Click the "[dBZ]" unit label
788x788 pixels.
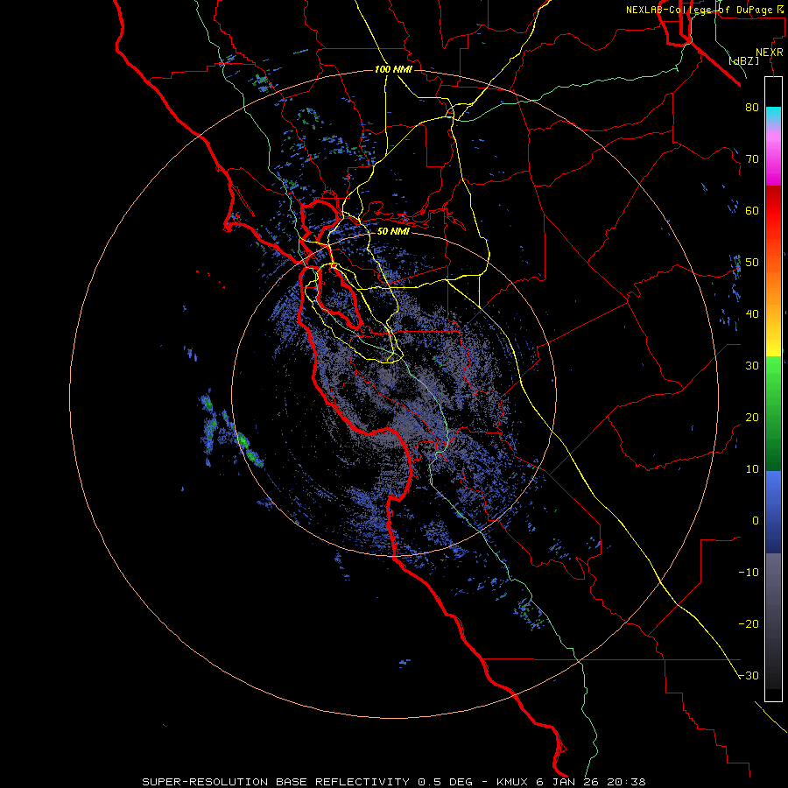click(x=744, y=61)
